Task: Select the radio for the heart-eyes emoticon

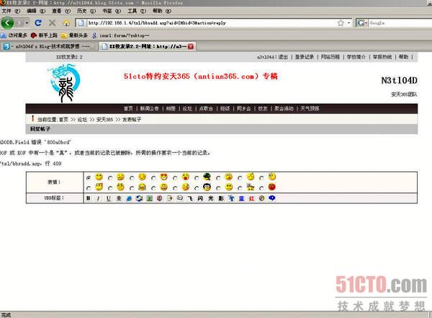Action: 153,178
